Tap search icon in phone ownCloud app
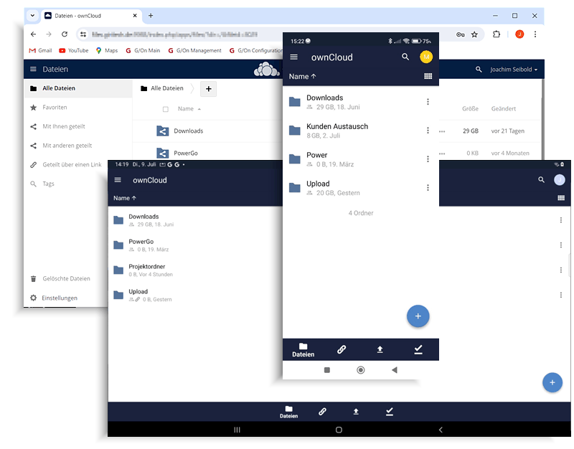The width and height of the screenshot is (574, 449). 405,57
